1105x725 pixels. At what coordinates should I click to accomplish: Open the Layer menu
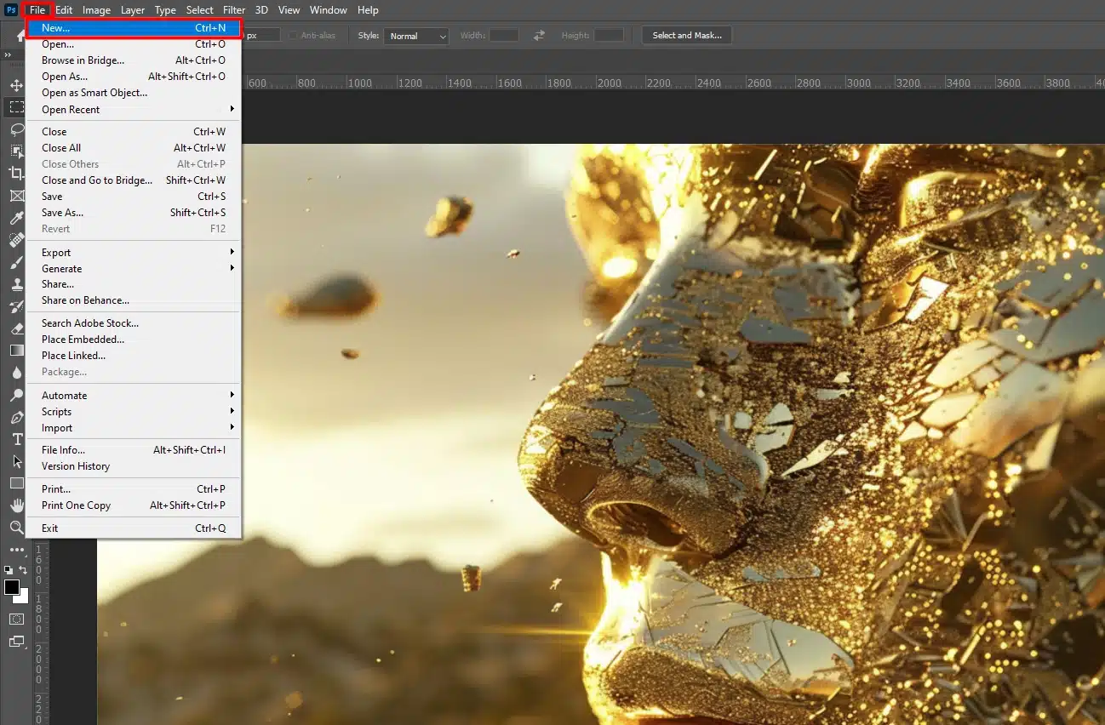coord(133,10)
